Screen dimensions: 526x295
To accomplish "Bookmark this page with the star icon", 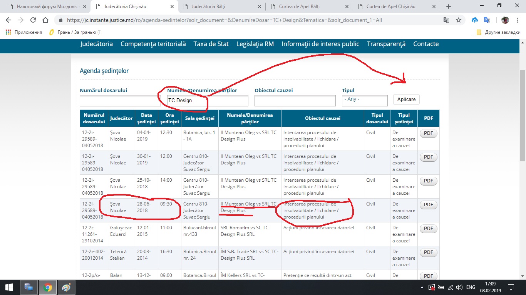I will point(458,20).
